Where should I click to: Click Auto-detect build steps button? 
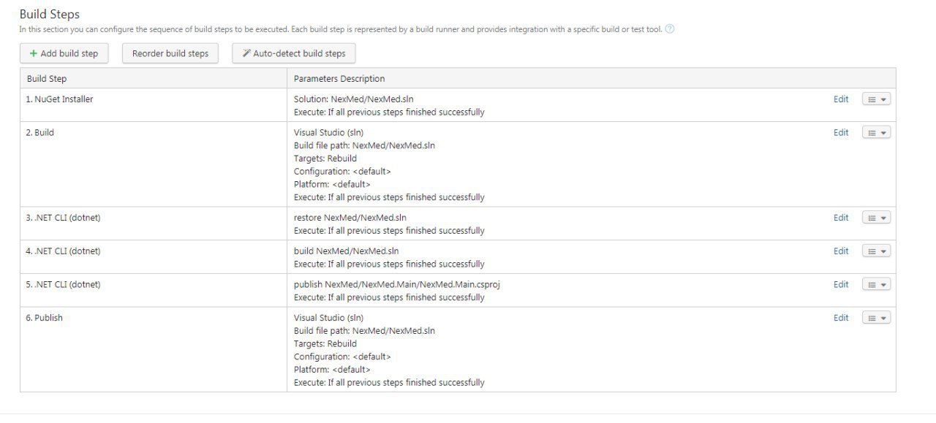coord(294,53)
